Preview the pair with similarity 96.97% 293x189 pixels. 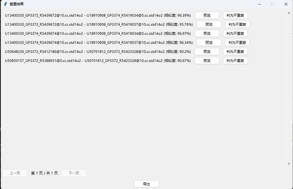[207, 33]
